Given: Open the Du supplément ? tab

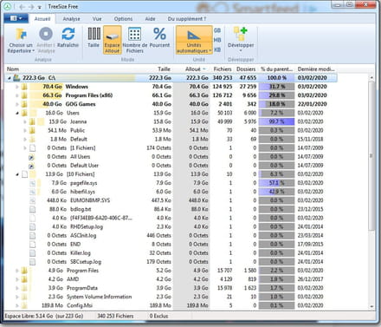Looking at the screenshot, I should (187, 19).
